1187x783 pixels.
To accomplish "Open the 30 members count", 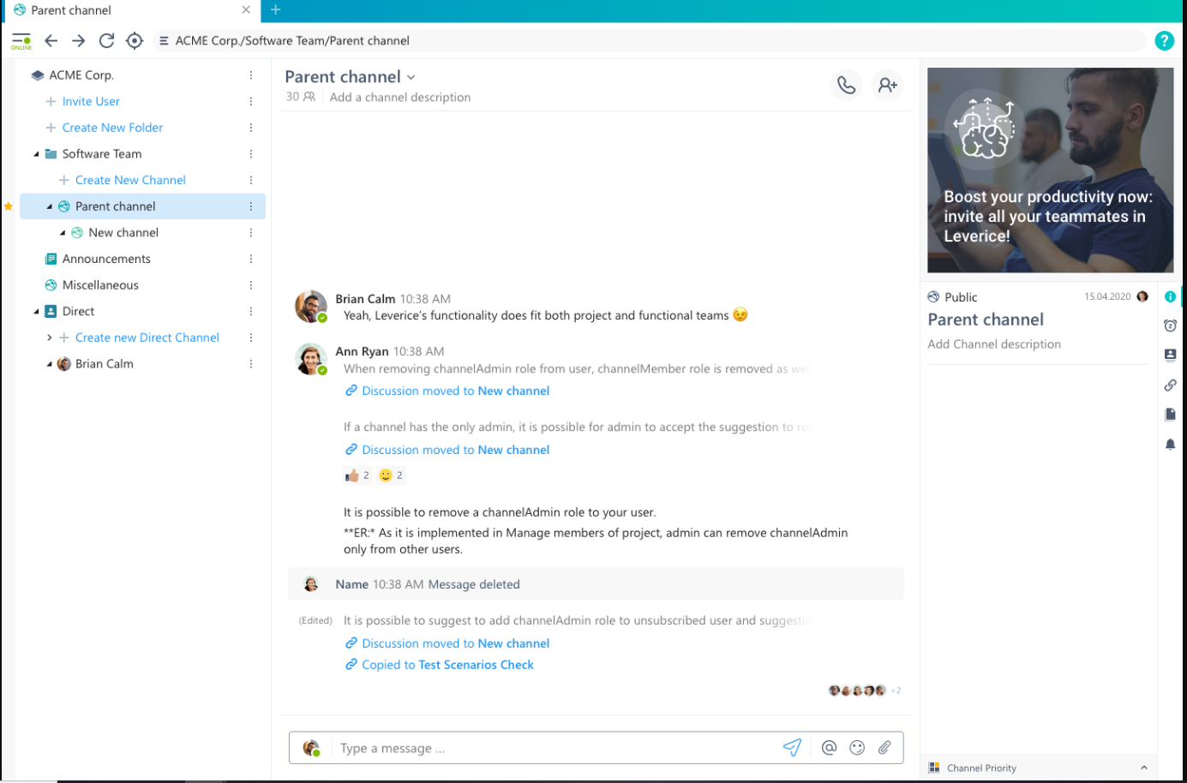I will point(301,97).
